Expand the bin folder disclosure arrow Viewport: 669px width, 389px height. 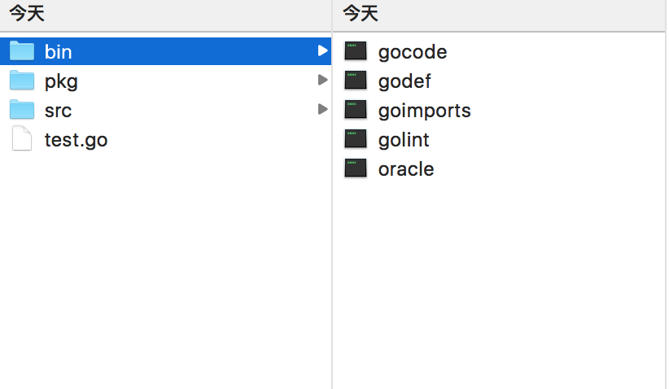click(322, 50)
